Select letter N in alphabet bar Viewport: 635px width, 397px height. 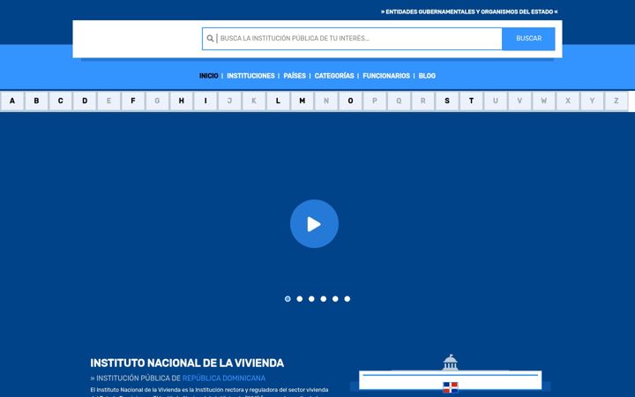[326, 101]
